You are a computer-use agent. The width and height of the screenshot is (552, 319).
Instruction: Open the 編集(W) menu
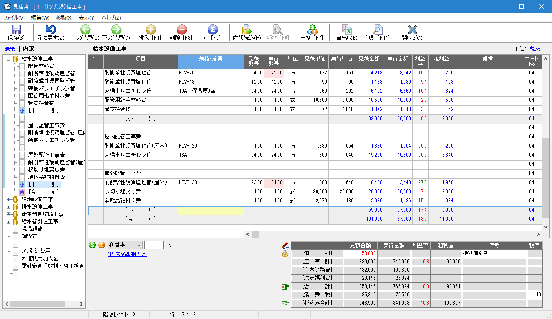tap(40, 18)
